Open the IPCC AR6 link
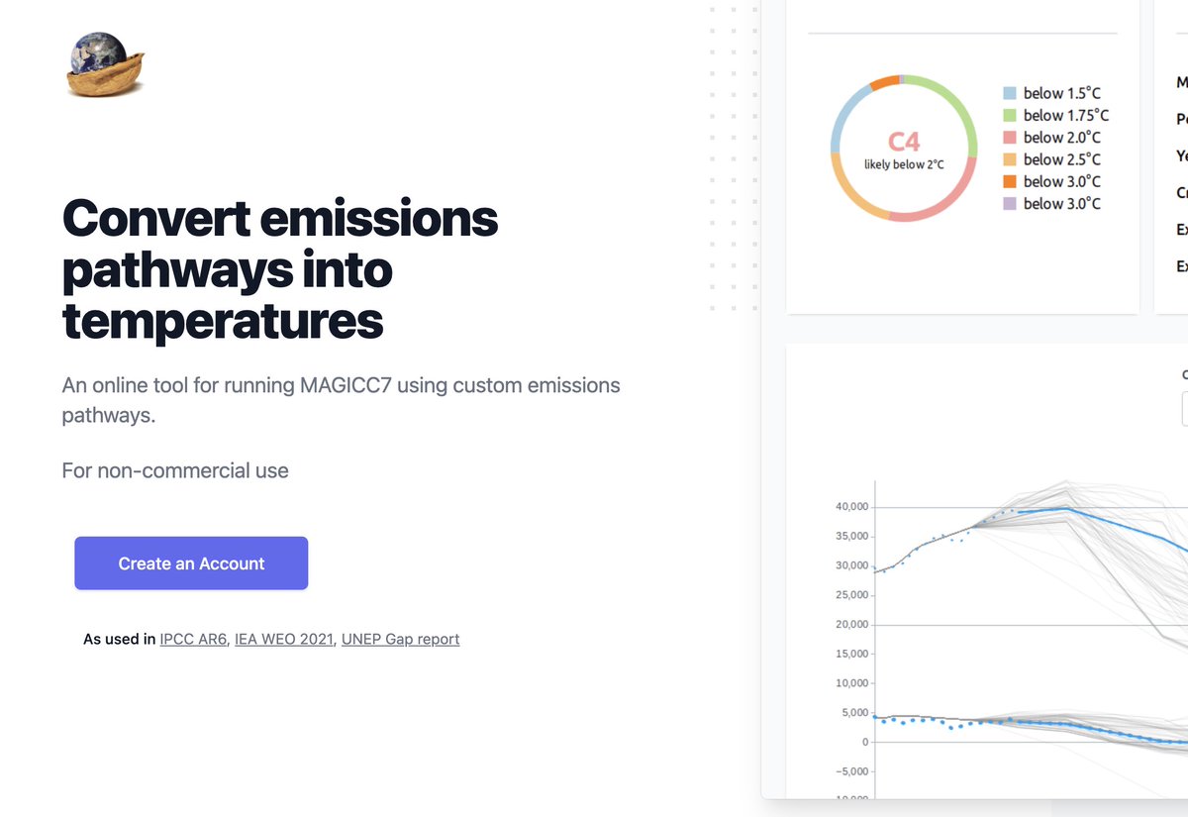1188x817 pixels. [x=193, y=640]
